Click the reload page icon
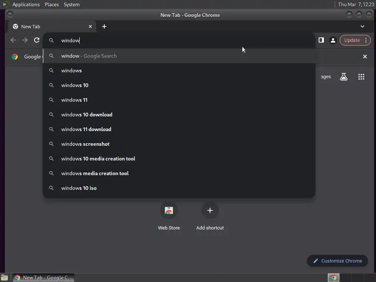This screenshot has width=376, height=282. pos(37,40)
